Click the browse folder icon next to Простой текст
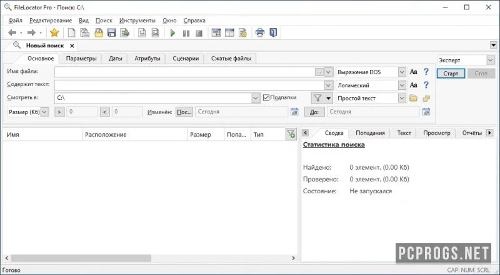Image resolution: width=500 pixels, height=275 pixels. click(413, 98)
